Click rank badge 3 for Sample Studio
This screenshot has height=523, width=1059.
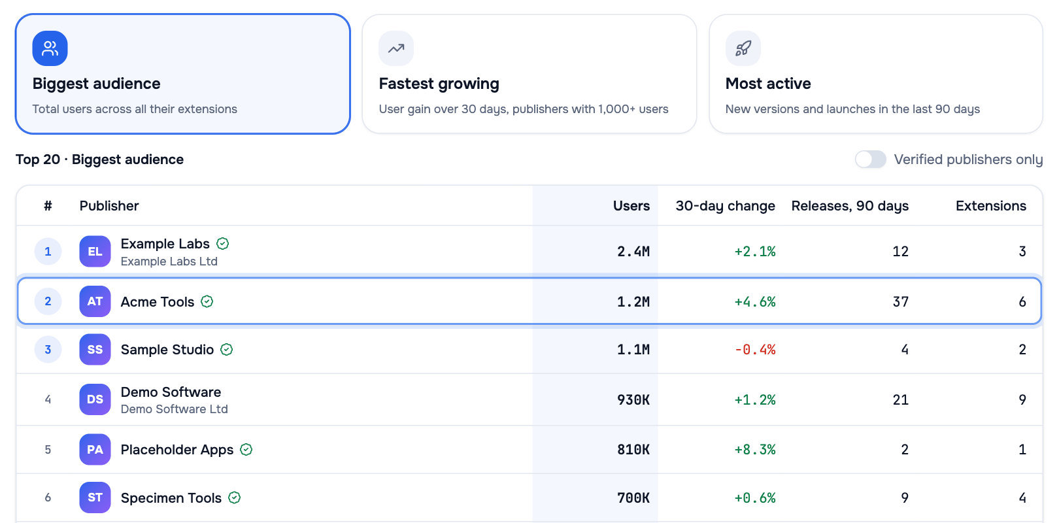[x=48, y=349]
